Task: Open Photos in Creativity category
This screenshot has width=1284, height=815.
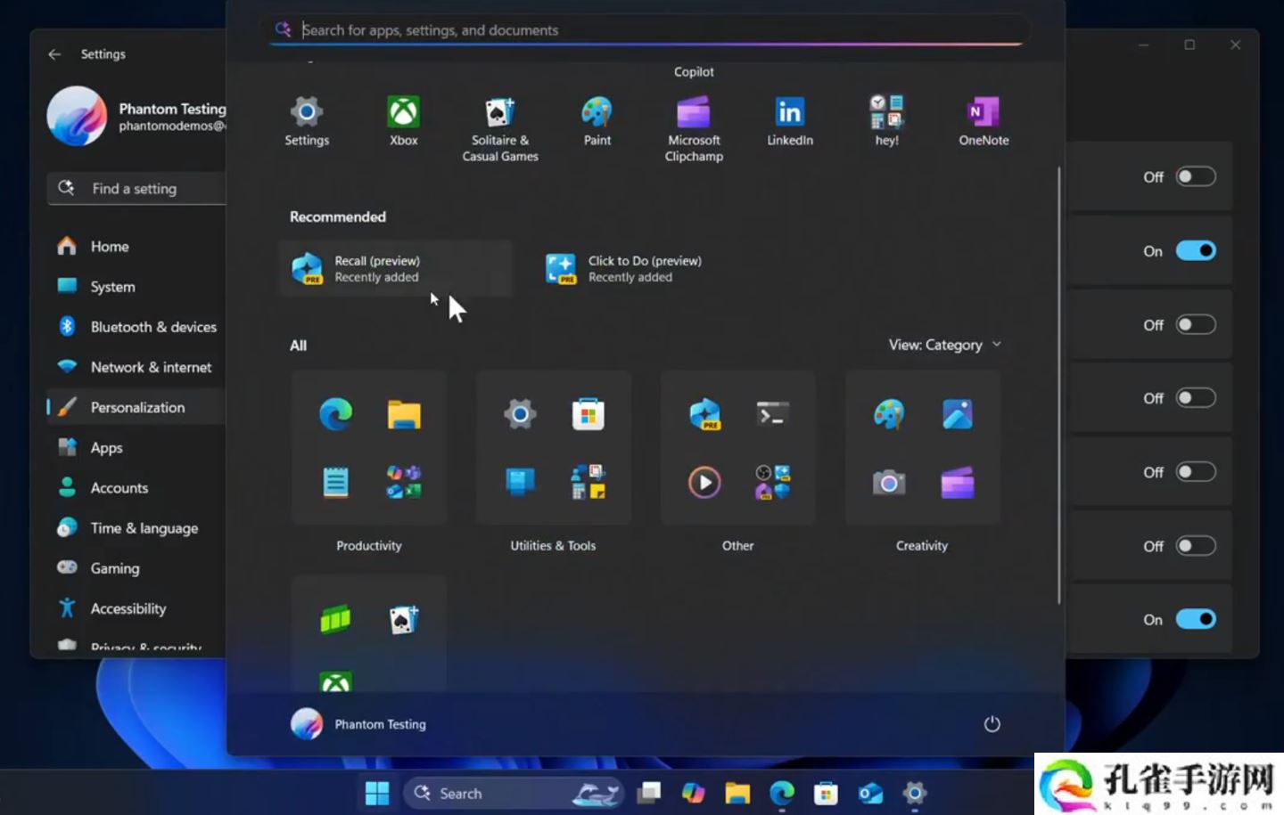Action: coord(958,414)
